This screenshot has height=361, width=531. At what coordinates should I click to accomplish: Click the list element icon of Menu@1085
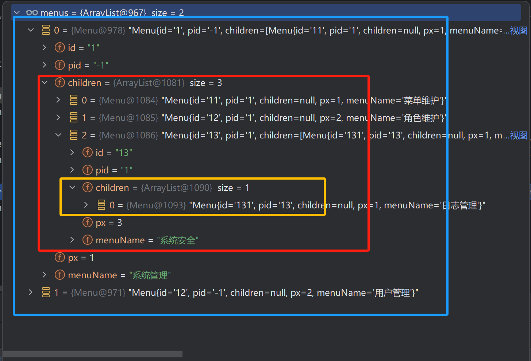[x=74, y=118]
